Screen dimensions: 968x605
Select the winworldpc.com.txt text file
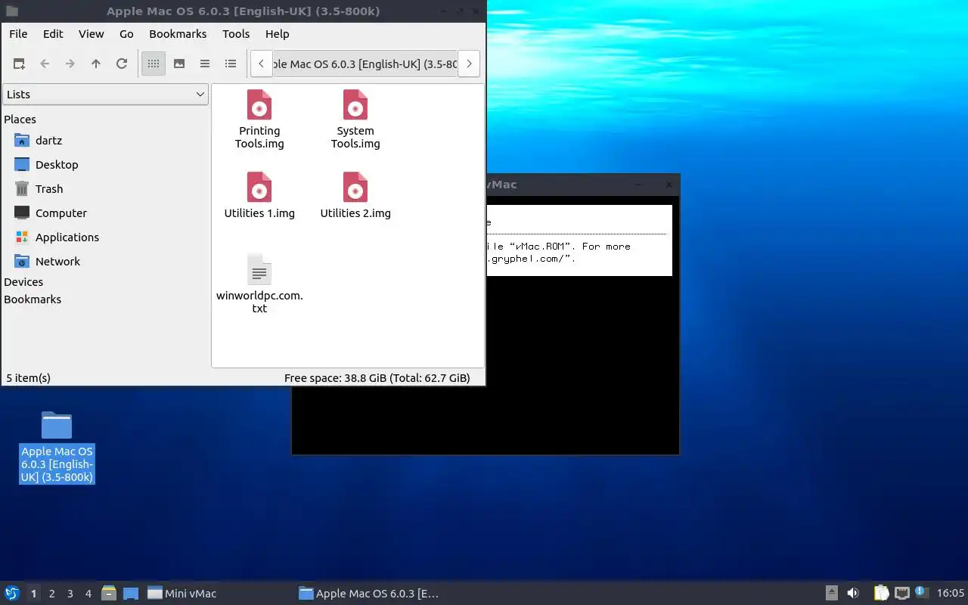tap(259, 284)
